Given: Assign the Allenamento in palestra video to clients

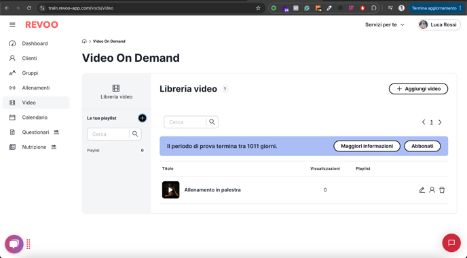Looking at the screenshot, I should point(432,190).
